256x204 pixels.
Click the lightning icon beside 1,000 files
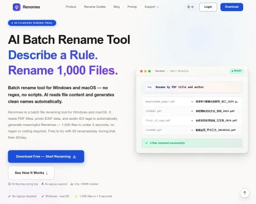[x=76, y=196]
